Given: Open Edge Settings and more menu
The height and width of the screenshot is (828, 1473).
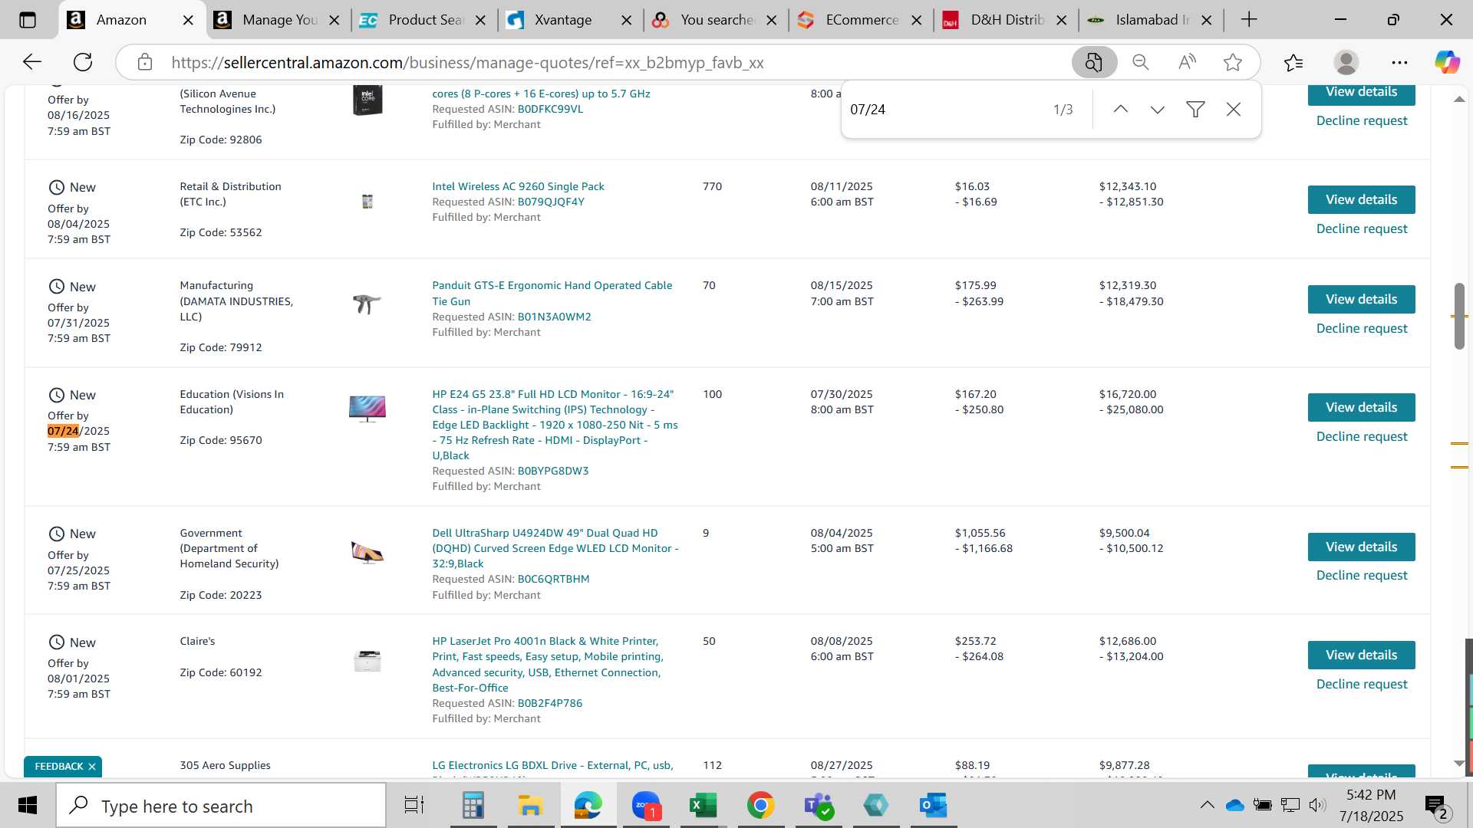Looking at the screenshot, I should click(x=1399, y=62).
